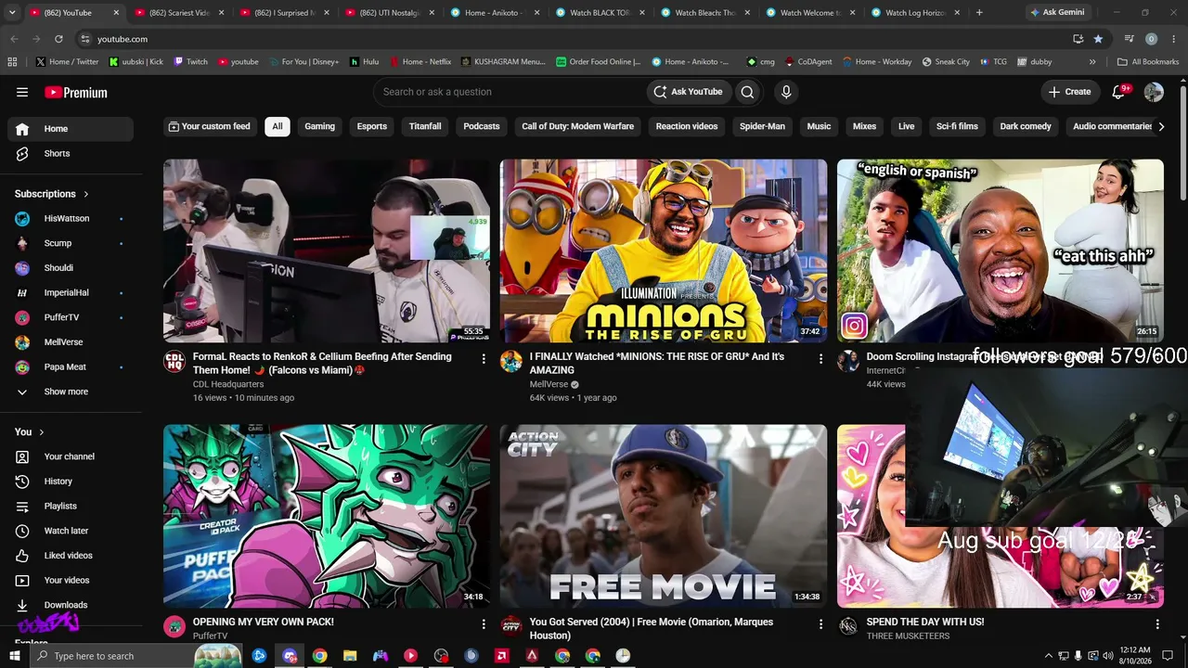Show more subscriptions

(x=70, y=392)
